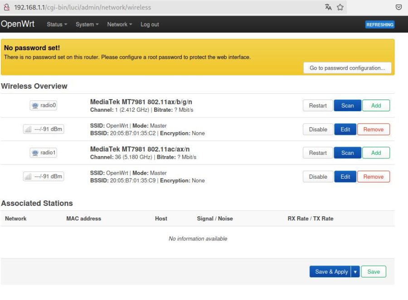Select Log out in the top menu
This screenshot has width=408, height=300.
pyautogui.click(x=150, y=24)
